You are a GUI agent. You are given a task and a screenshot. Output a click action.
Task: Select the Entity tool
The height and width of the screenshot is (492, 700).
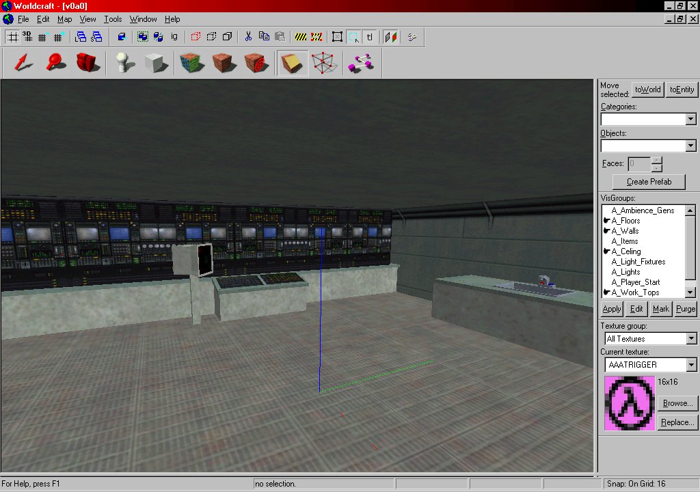[x=124, y=63]
